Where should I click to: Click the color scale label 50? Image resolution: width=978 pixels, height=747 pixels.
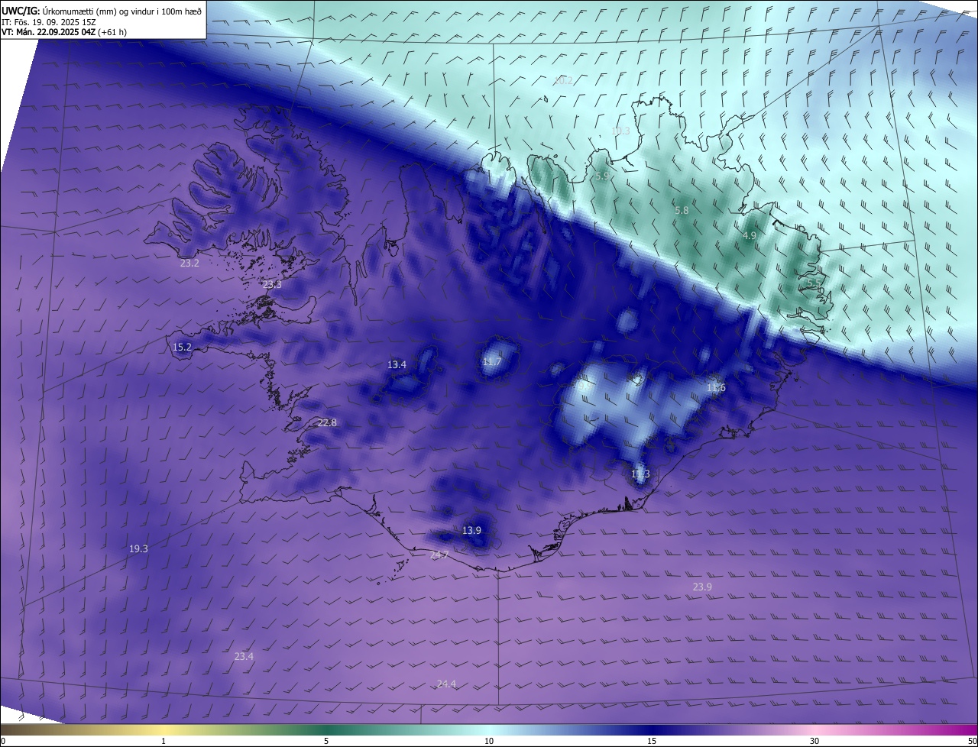tap(972, 741)
